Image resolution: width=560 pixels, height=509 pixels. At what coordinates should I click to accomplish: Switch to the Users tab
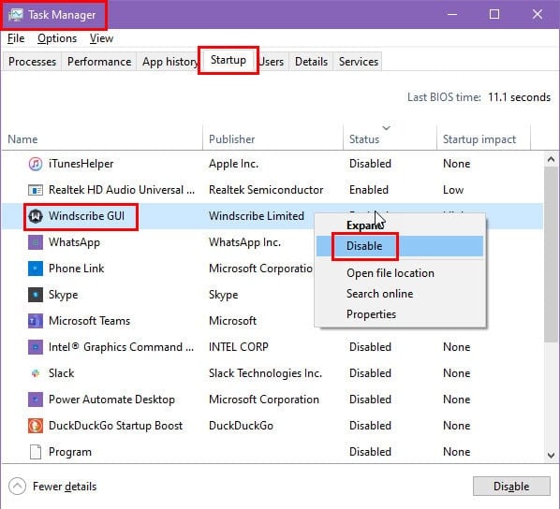tap(272, 62)
